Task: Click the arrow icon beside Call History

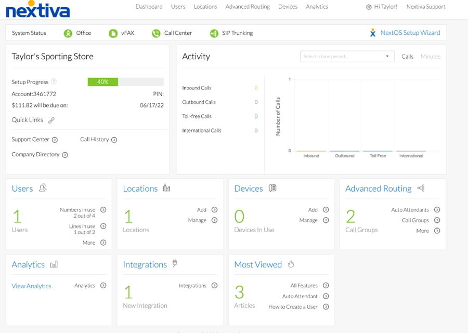Action: pos(114,140)
